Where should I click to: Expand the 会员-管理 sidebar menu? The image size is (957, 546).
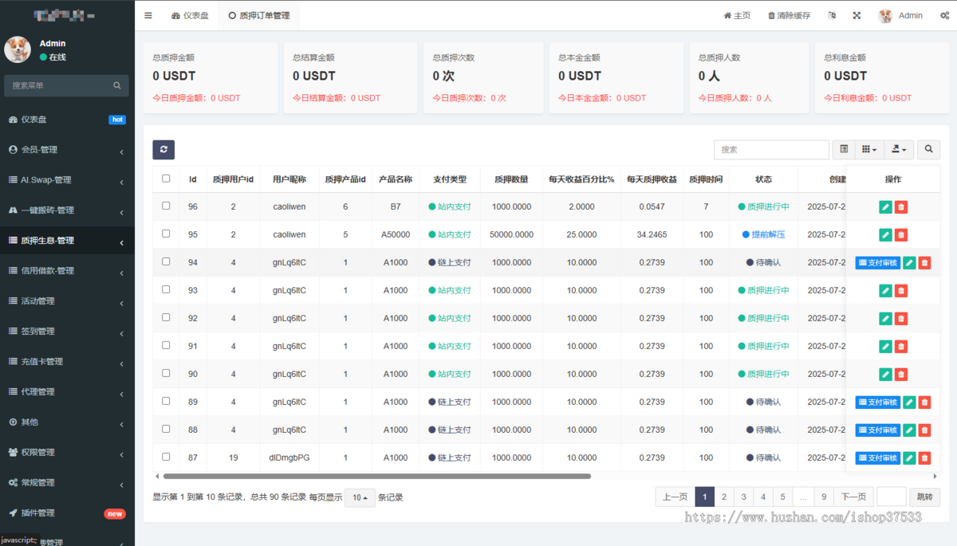(67, 150)
